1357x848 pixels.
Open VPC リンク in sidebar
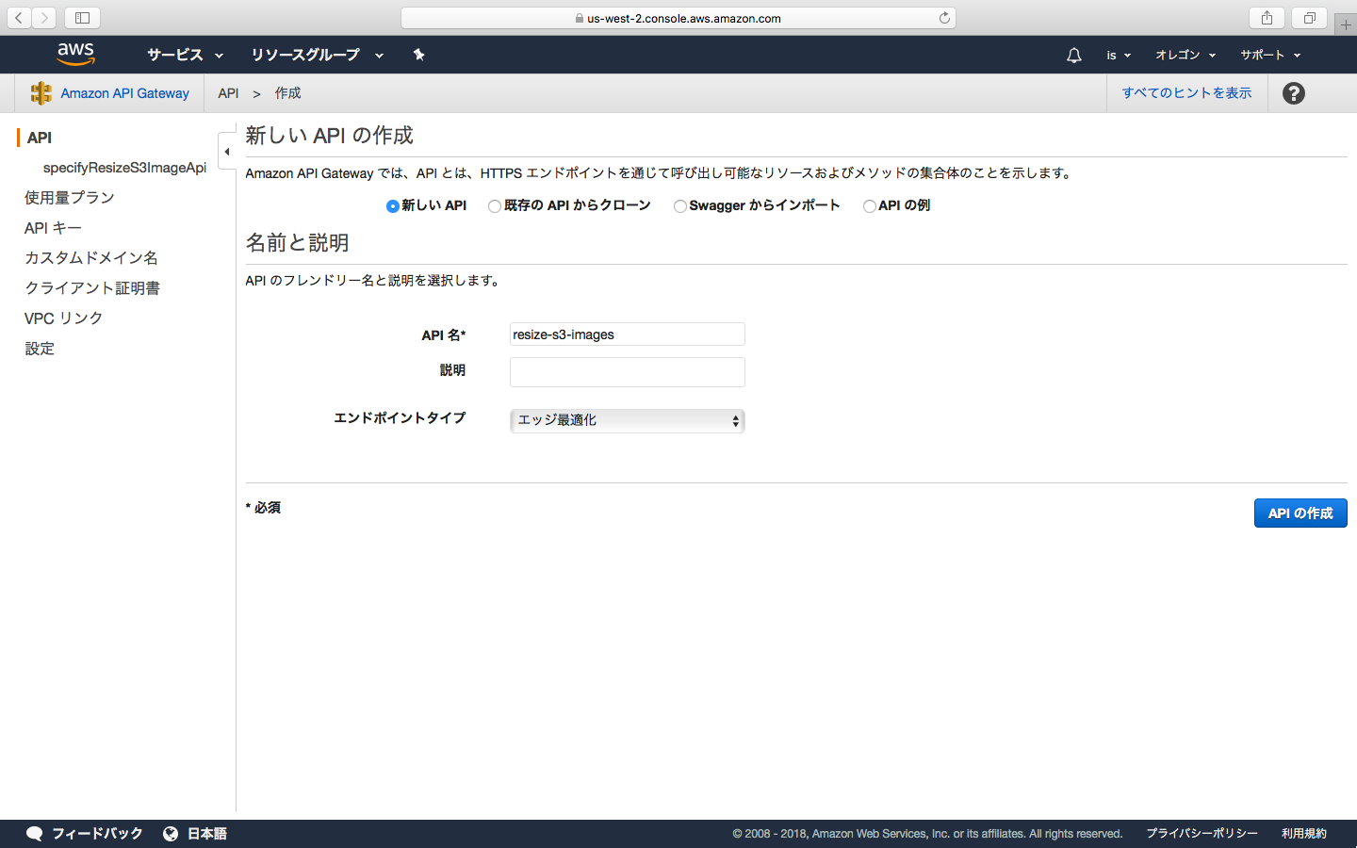point(63,318)
